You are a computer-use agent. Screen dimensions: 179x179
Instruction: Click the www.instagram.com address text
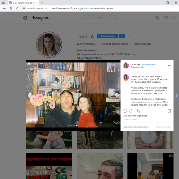(38, 9)
